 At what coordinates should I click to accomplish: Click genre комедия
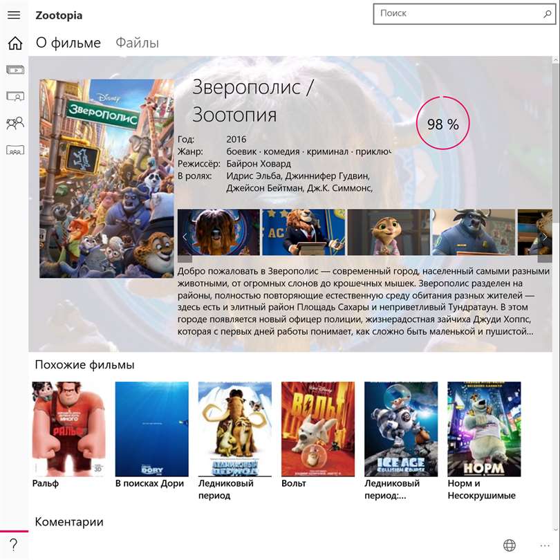pos(281,151)
